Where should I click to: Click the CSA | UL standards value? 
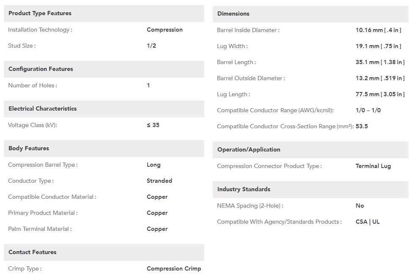[367, 222]
